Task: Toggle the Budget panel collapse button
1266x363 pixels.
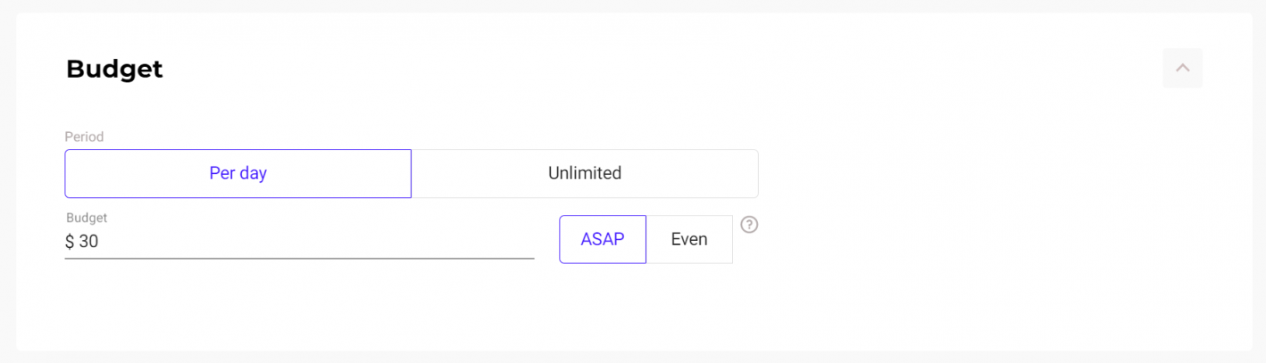Action: [1182, 68]
